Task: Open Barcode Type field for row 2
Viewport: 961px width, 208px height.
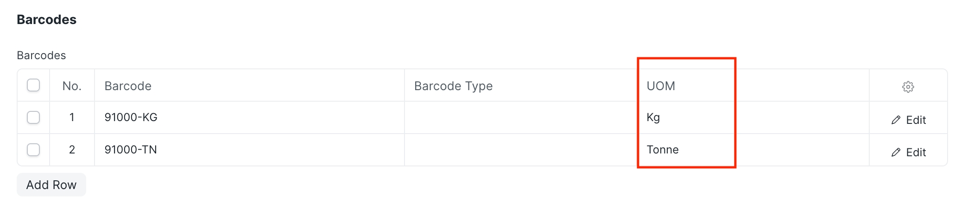Action: (x=520, y=150)
